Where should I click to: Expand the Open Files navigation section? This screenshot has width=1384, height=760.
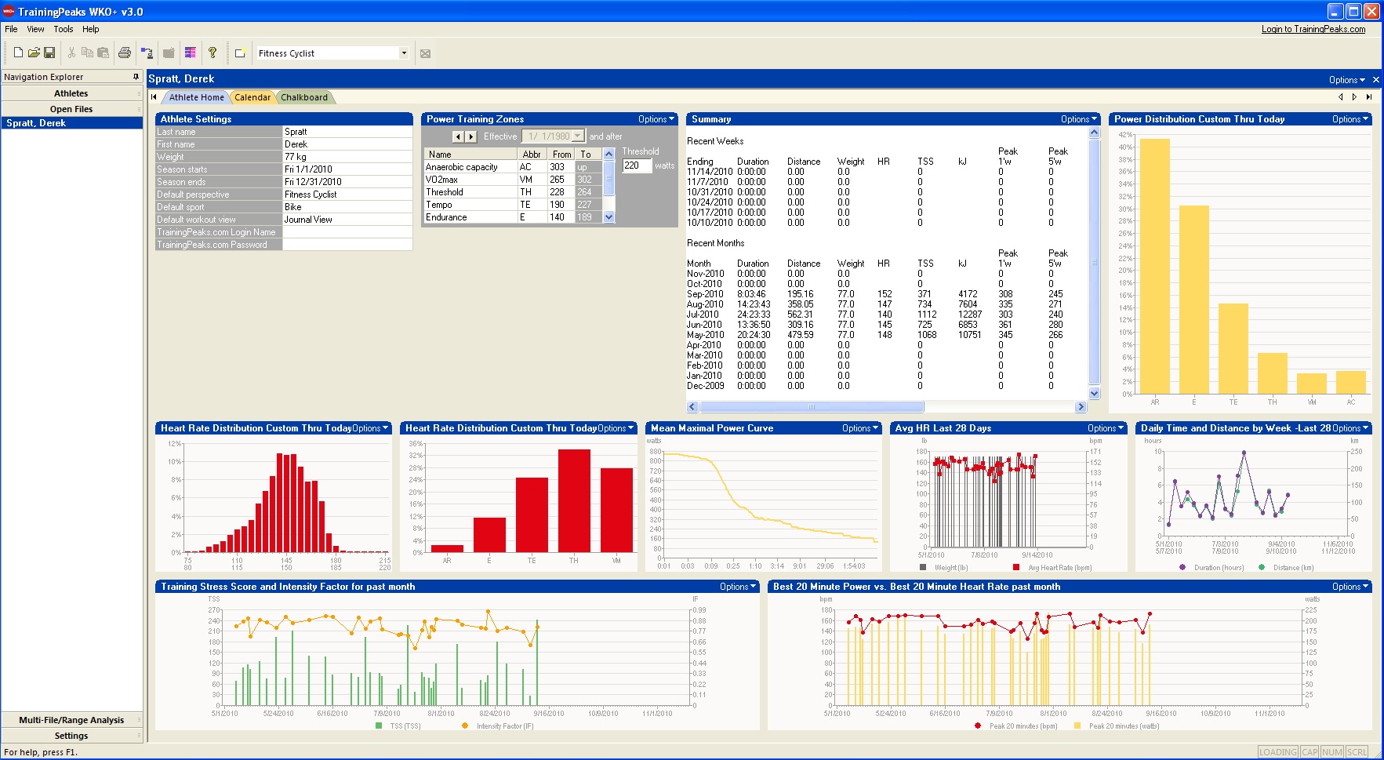point(71,109)
